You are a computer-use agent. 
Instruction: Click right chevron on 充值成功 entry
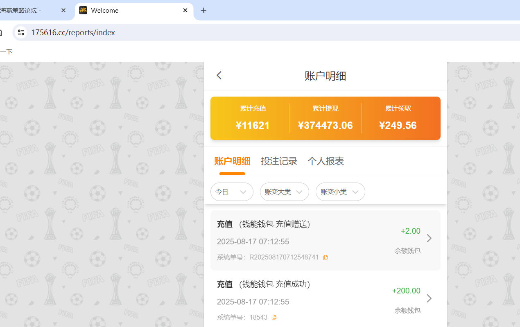click(429, 298)
